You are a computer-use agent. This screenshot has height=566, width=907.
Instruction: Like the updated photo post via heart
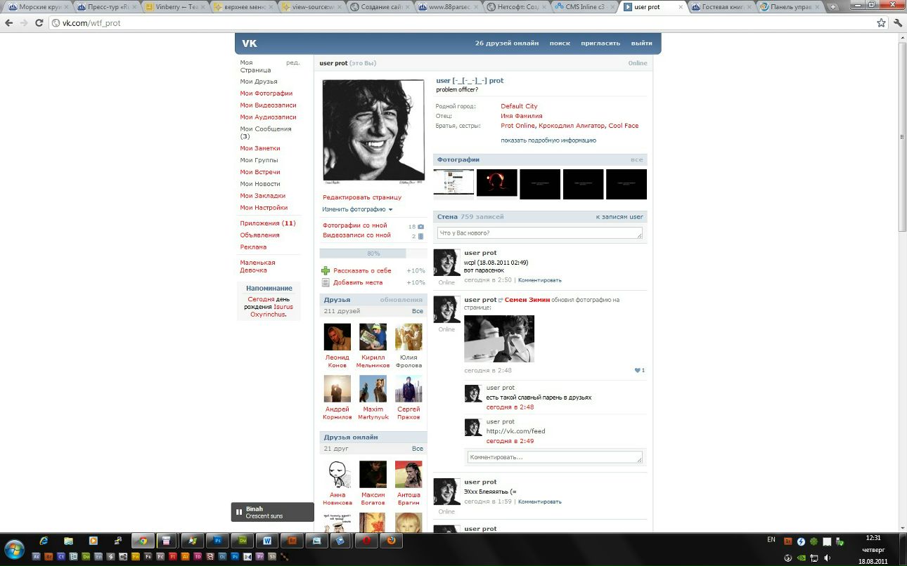pos(638,370)
